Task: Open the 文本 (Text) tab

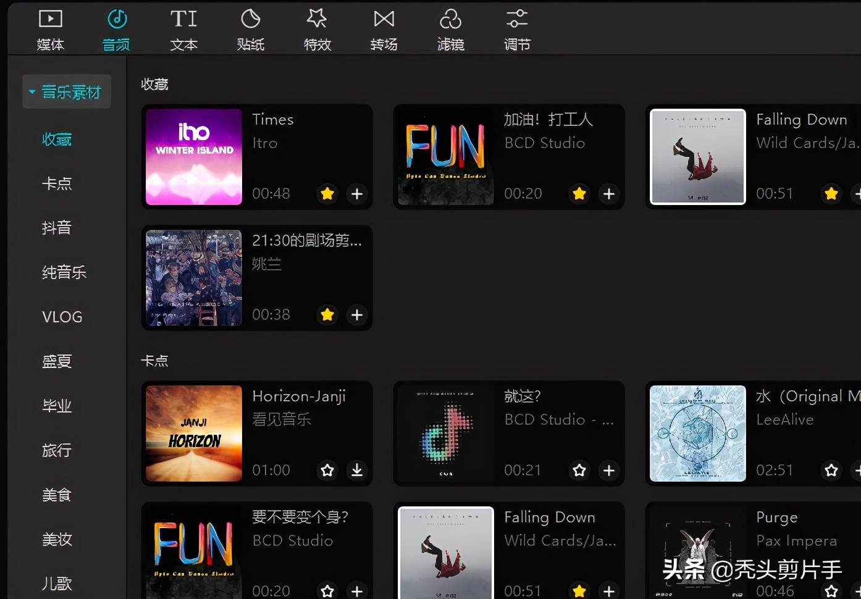Action: coord(183,30)
